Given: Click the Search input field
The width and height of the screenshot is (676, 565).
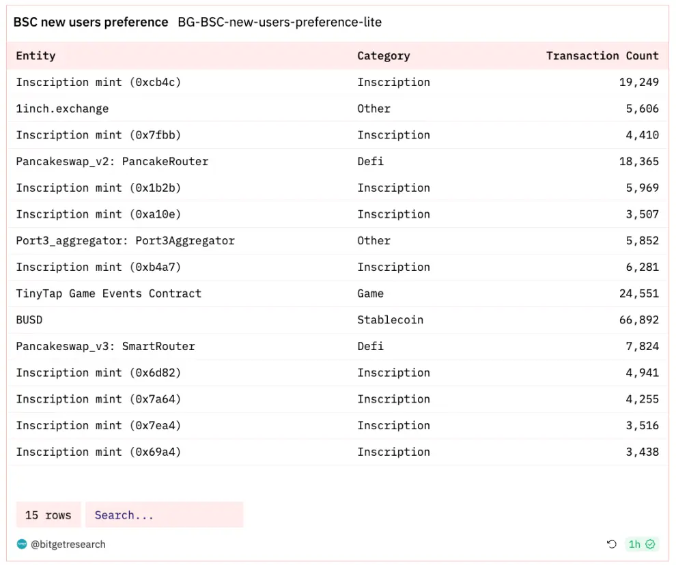Looking at the screenshot, I should (x=164, y=515).
